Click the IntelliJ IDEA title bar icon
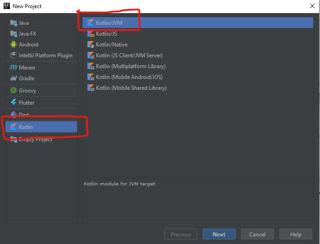Viewport: 320px width, 244px height. pyautogui.click(x=7, y=6)
